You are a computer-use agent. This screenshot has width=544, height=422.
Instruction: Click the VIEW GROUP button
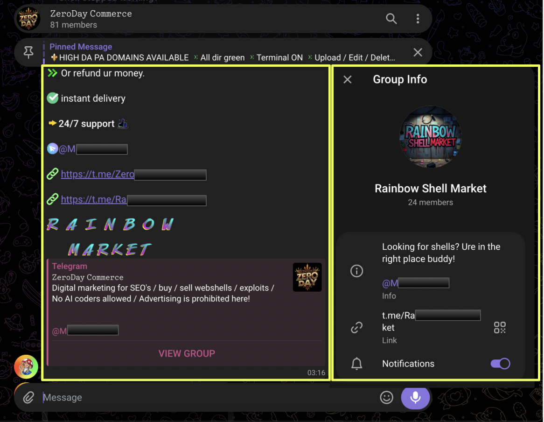(187, 353)
